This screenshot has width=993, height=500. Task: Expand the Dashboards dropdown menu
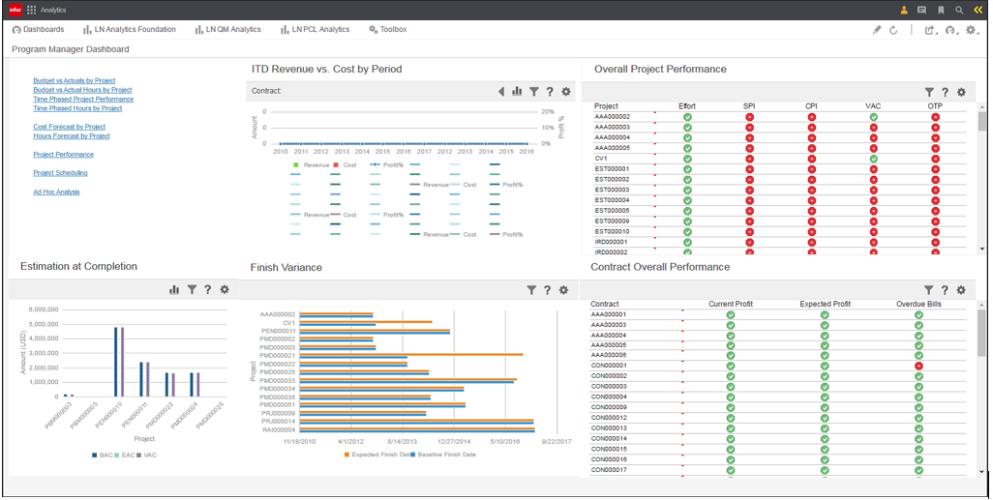[39, 30]
